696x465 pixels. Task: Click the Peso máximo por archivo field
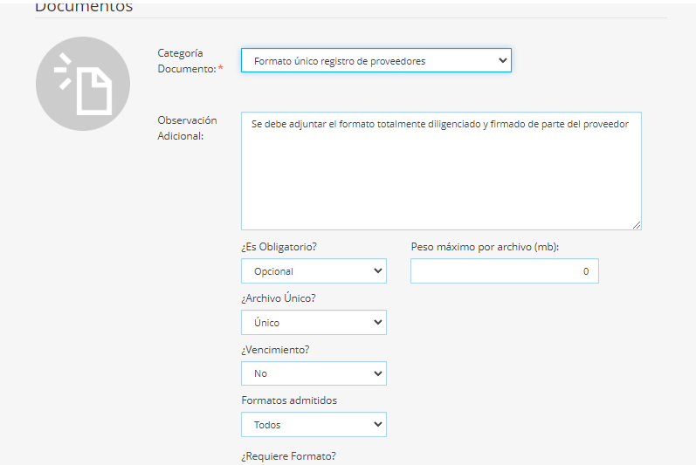(504, 271)
